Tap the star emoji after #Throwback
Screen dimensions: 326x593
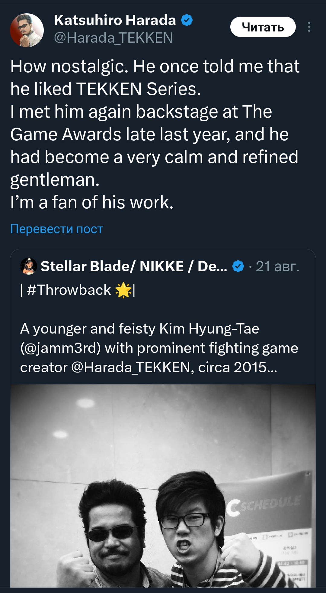[x=123, y=290]
